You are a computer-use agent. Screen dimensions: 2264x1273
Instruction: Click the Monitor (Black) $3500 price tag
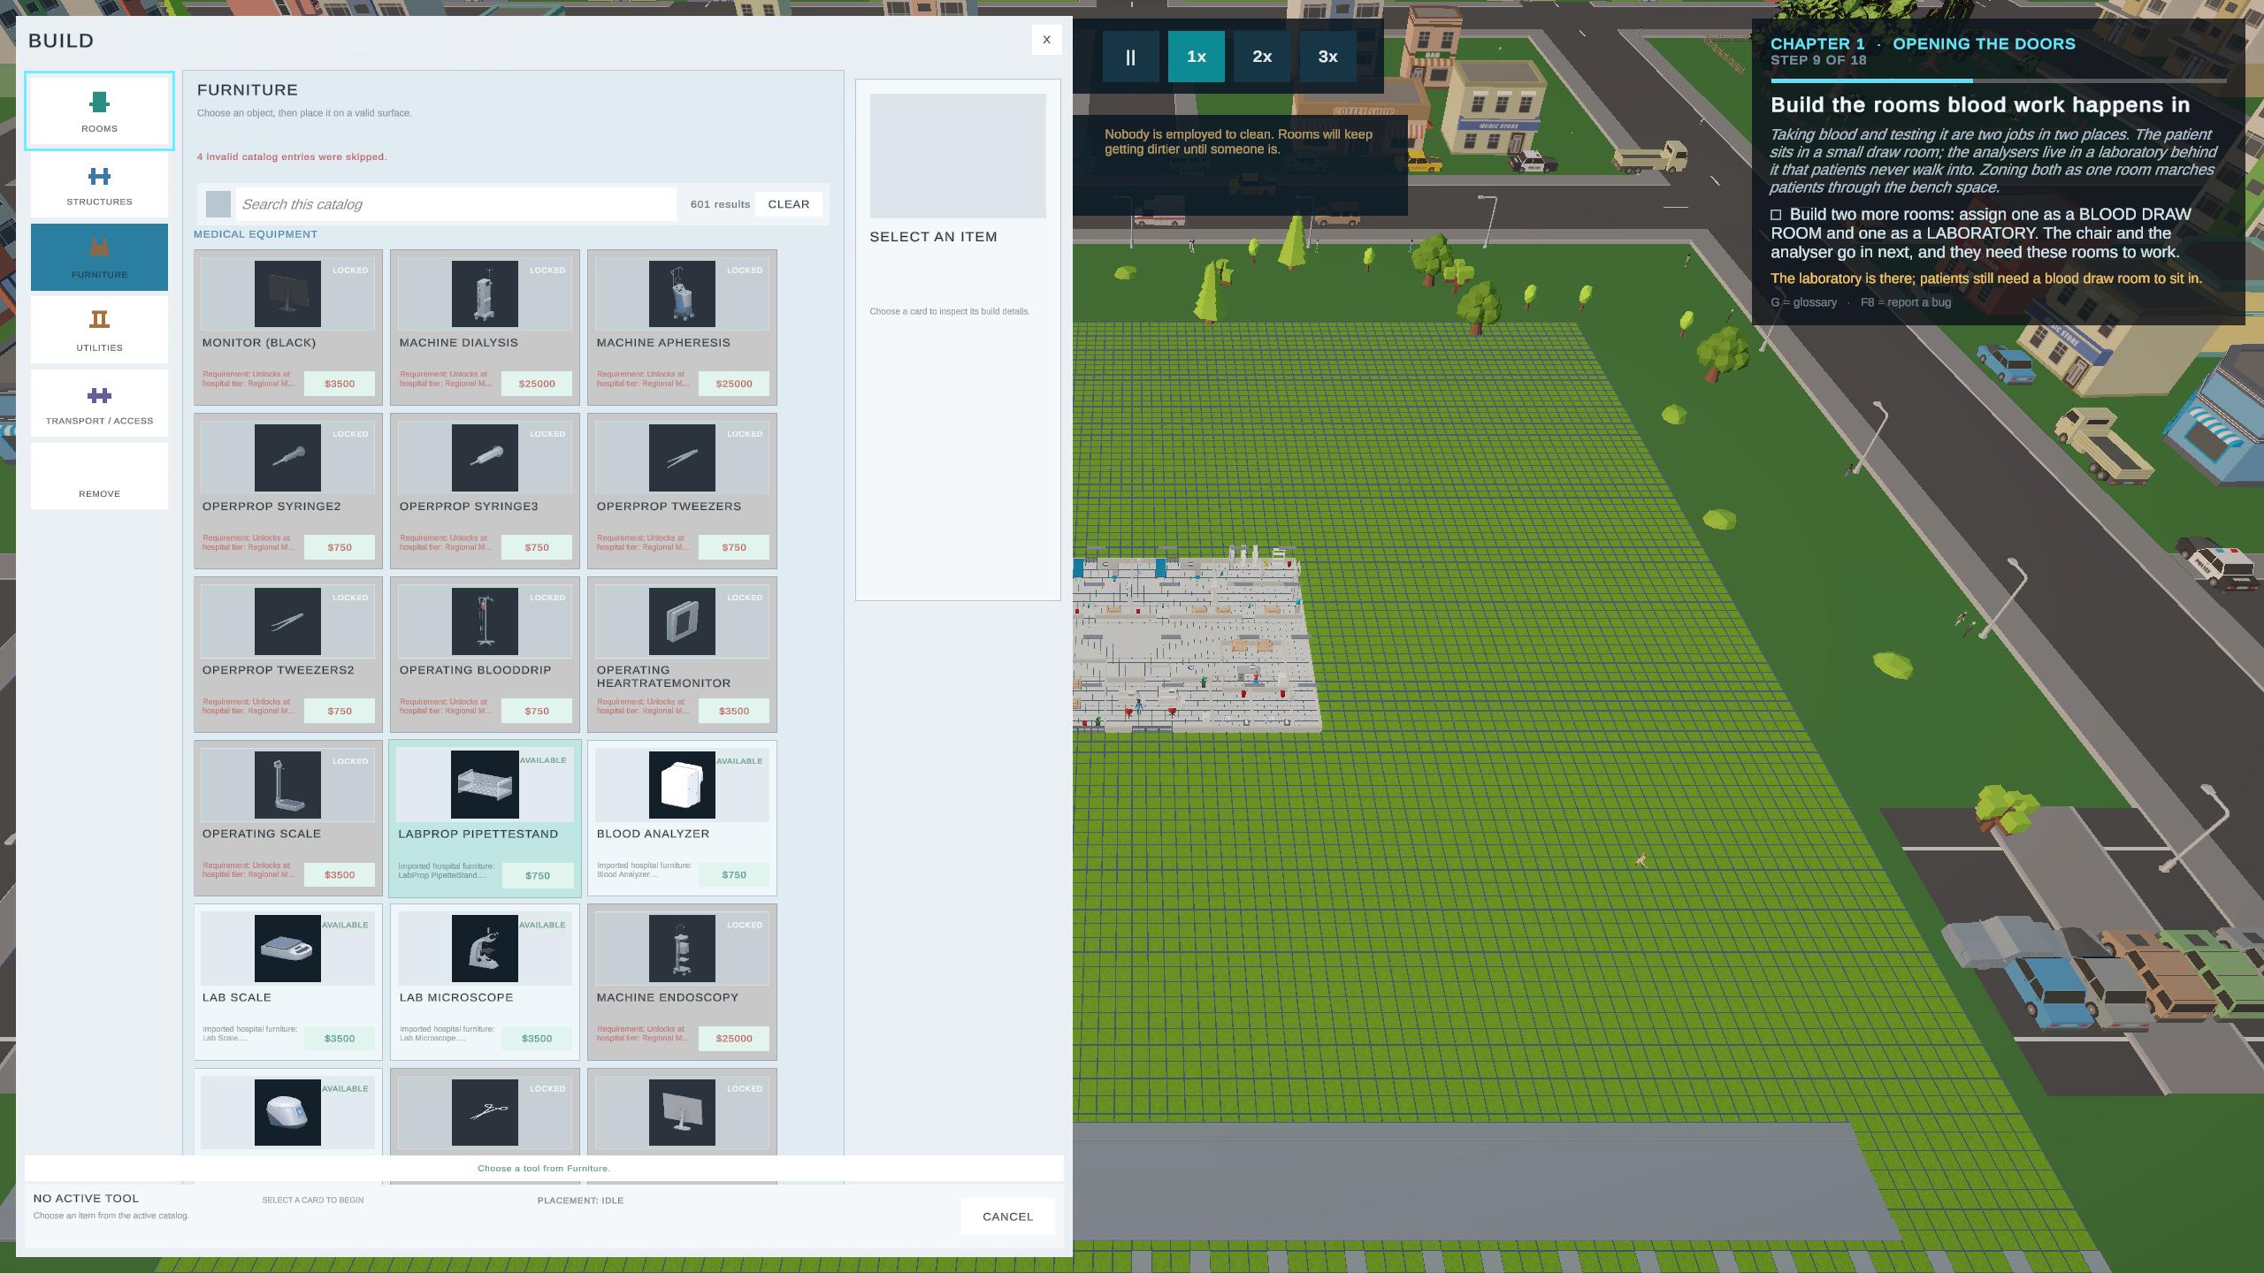point(340,384)
